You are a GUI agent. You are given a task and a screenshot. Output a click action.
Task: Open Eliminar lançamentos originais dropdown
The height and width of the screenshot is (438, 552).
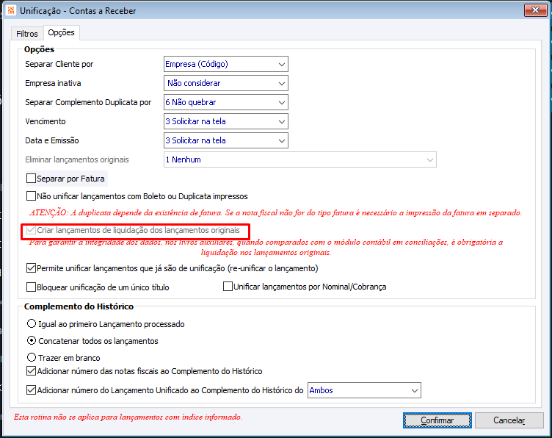300,159
